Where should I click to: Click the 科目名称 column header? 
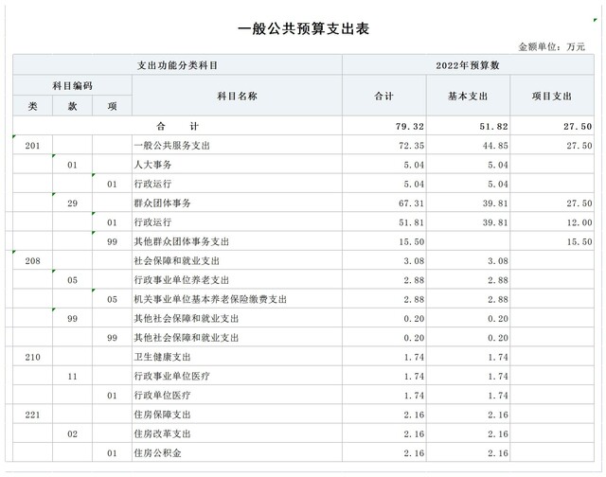click(237, 96)
